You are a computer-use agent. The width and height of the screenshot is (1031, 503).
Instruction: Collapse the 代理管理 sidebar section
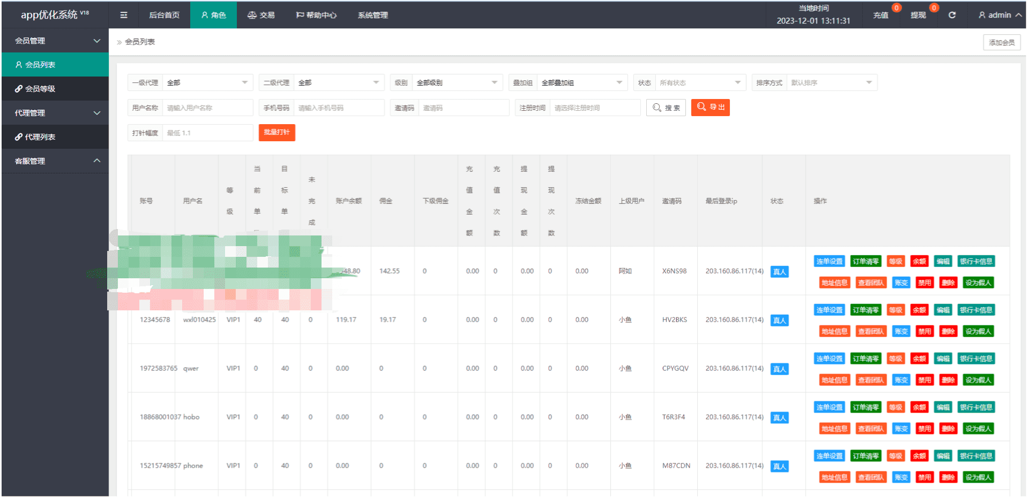[x=55, y=113]
